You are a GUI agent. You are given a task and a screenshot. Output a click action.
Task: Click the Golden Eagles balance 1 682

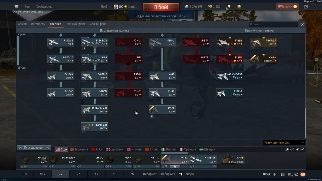point(214,7)
